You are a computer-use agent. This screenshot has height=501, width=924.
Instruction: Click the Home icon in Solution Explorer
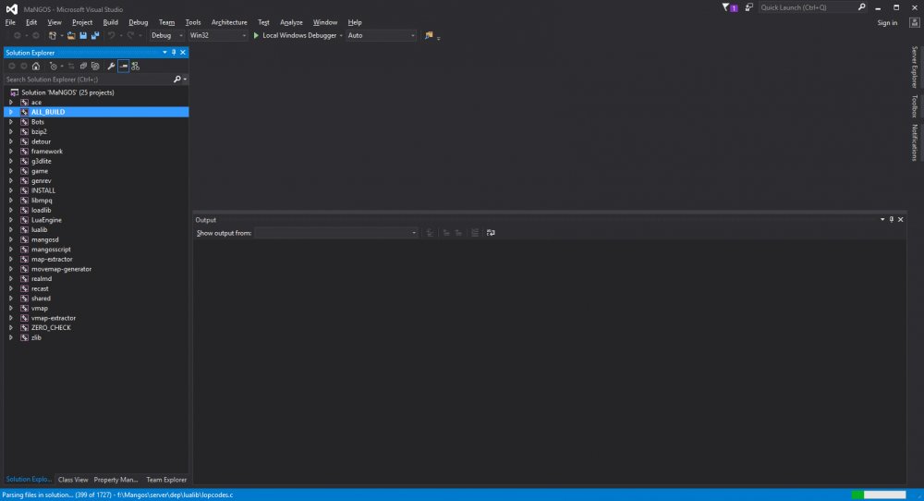(36, 66)
